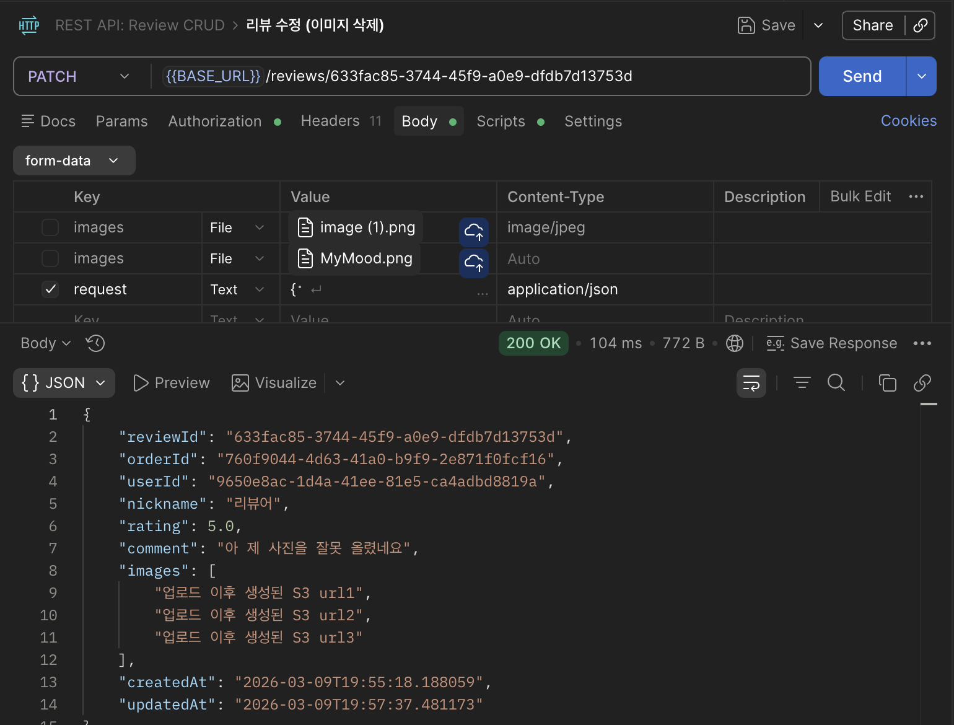Screen dimensions: 954x725
Task: Open the PATCH method dropdown
Action: (x=79, y=76)
